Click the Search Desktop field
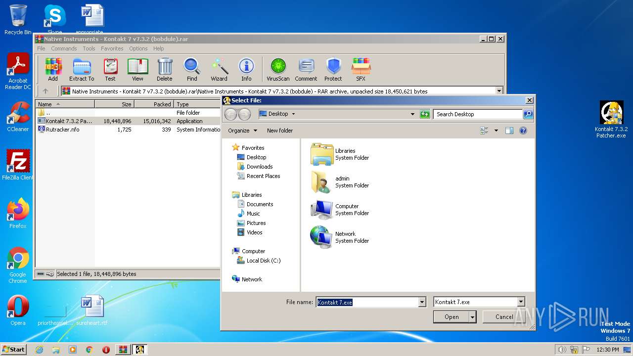The width and height of the screenshot is (633, 356). coord(478,114)
